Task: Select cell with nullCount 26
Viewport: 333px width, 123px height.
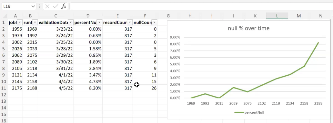Action: tap(145, 88)
